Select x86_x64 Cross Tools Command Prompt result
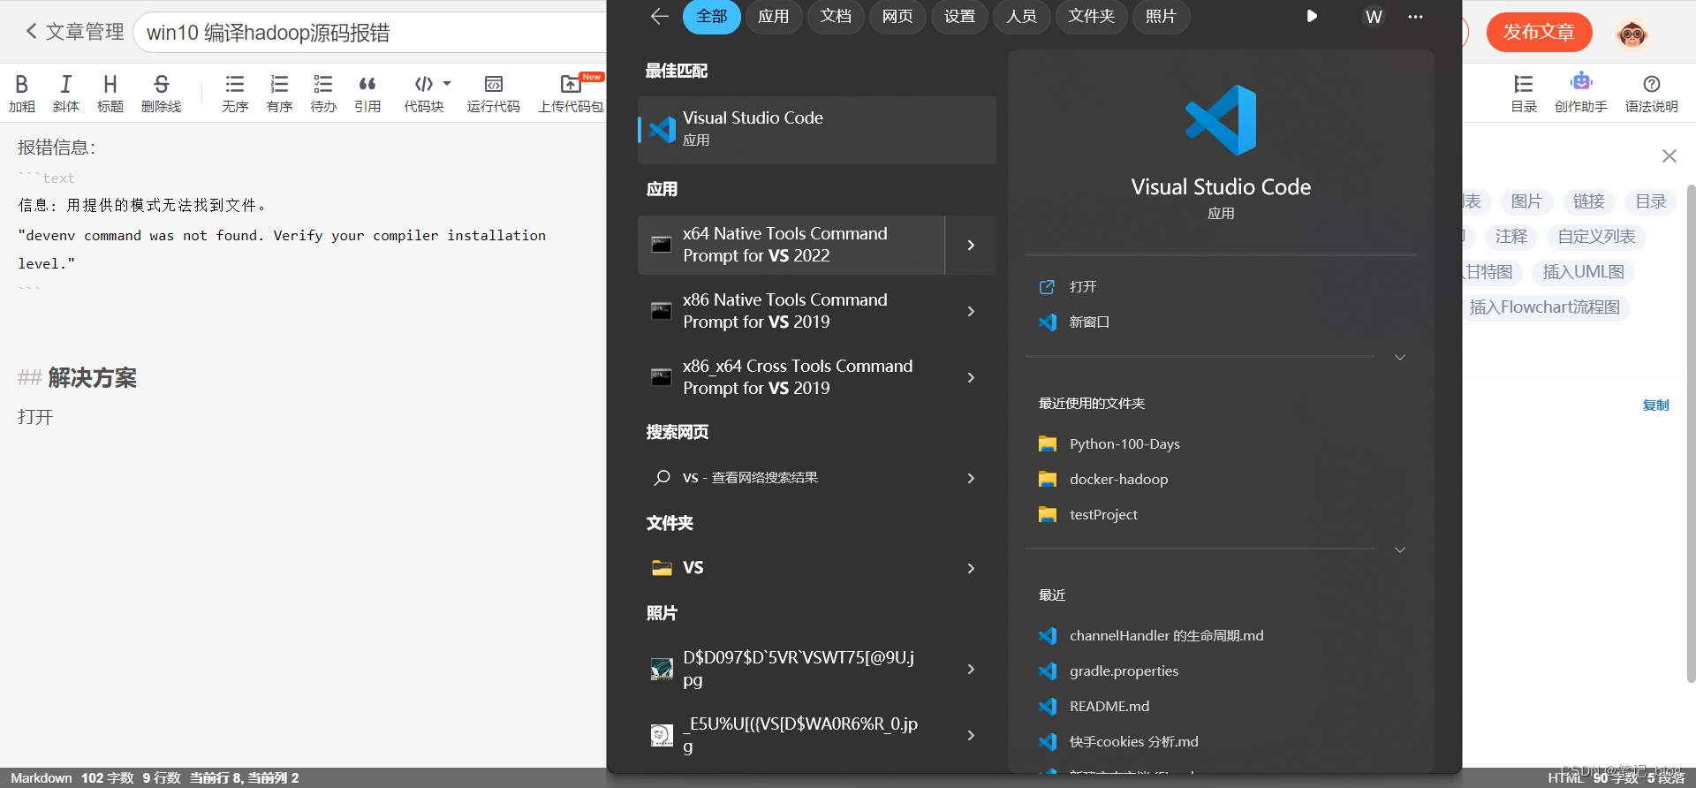This screenshot has height=788, width=1696. click(x=791, y=377)
